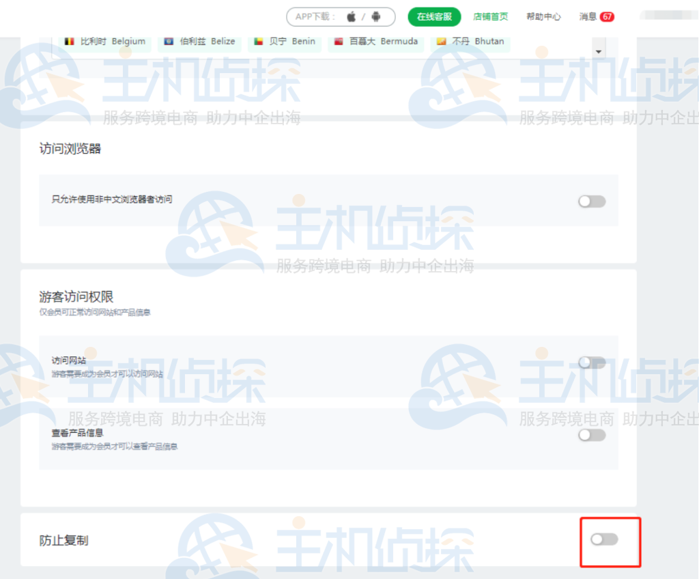699x579 pixels.
Task: Open 消息 notifications link
Action: (x=588, y=16)
